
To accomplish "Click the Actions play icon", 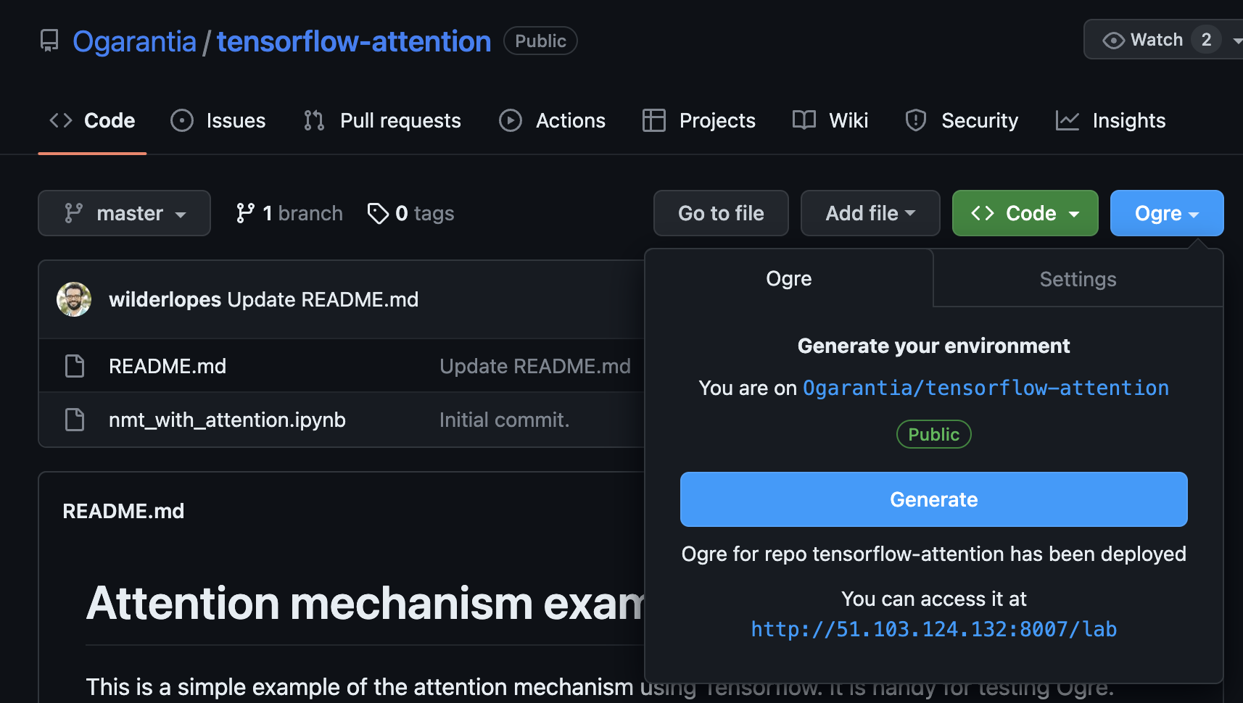I will click(x=511, y=120).
